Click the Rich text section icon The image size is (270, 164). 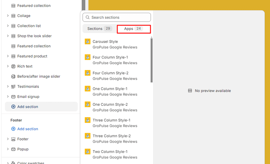pyautogui.click(x=13, y=66)
